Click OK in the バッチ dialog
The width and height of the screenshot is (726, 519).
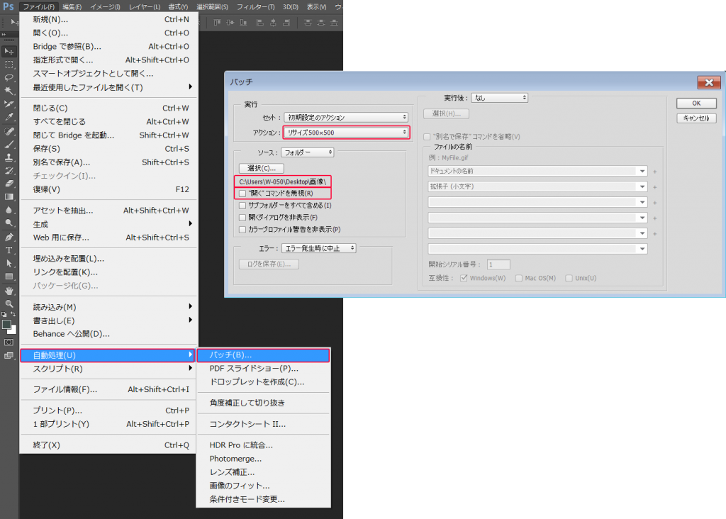click(x=696, y=104)
